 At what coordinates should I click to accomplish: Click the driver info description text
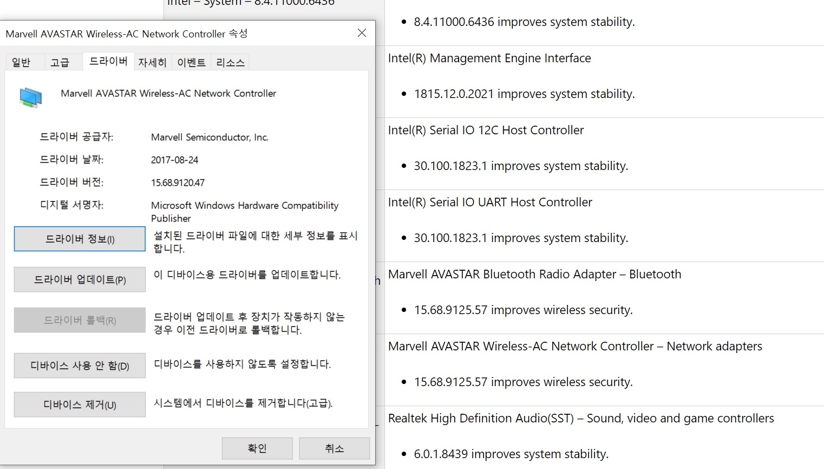tap(256, 242)
